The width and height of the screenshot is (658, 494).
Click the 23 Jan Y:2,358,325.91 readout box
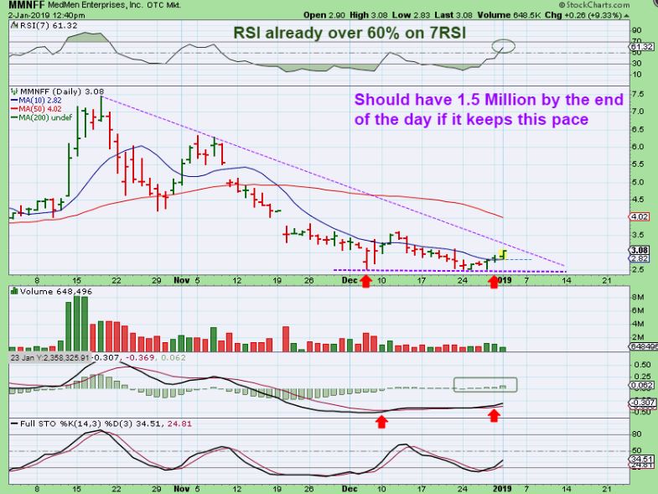click(x=50, y=357)
